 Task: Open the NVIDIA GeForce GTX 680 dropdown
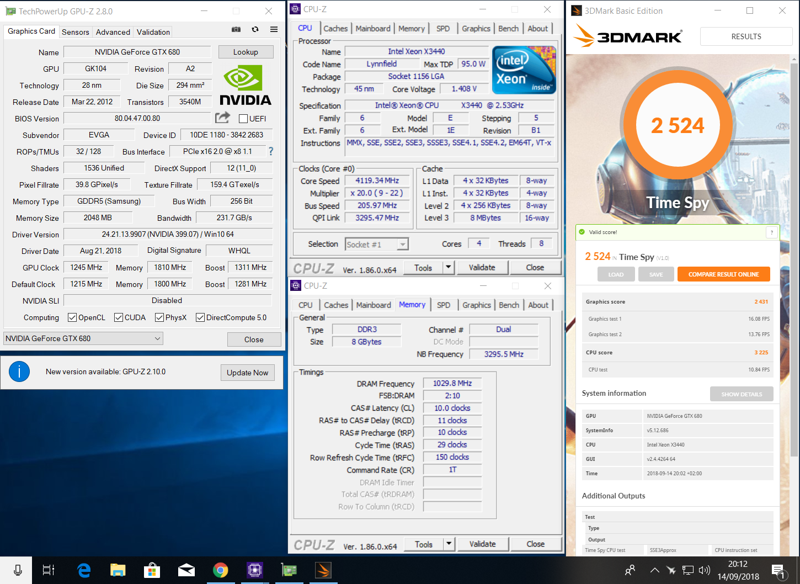pos(83,338)
